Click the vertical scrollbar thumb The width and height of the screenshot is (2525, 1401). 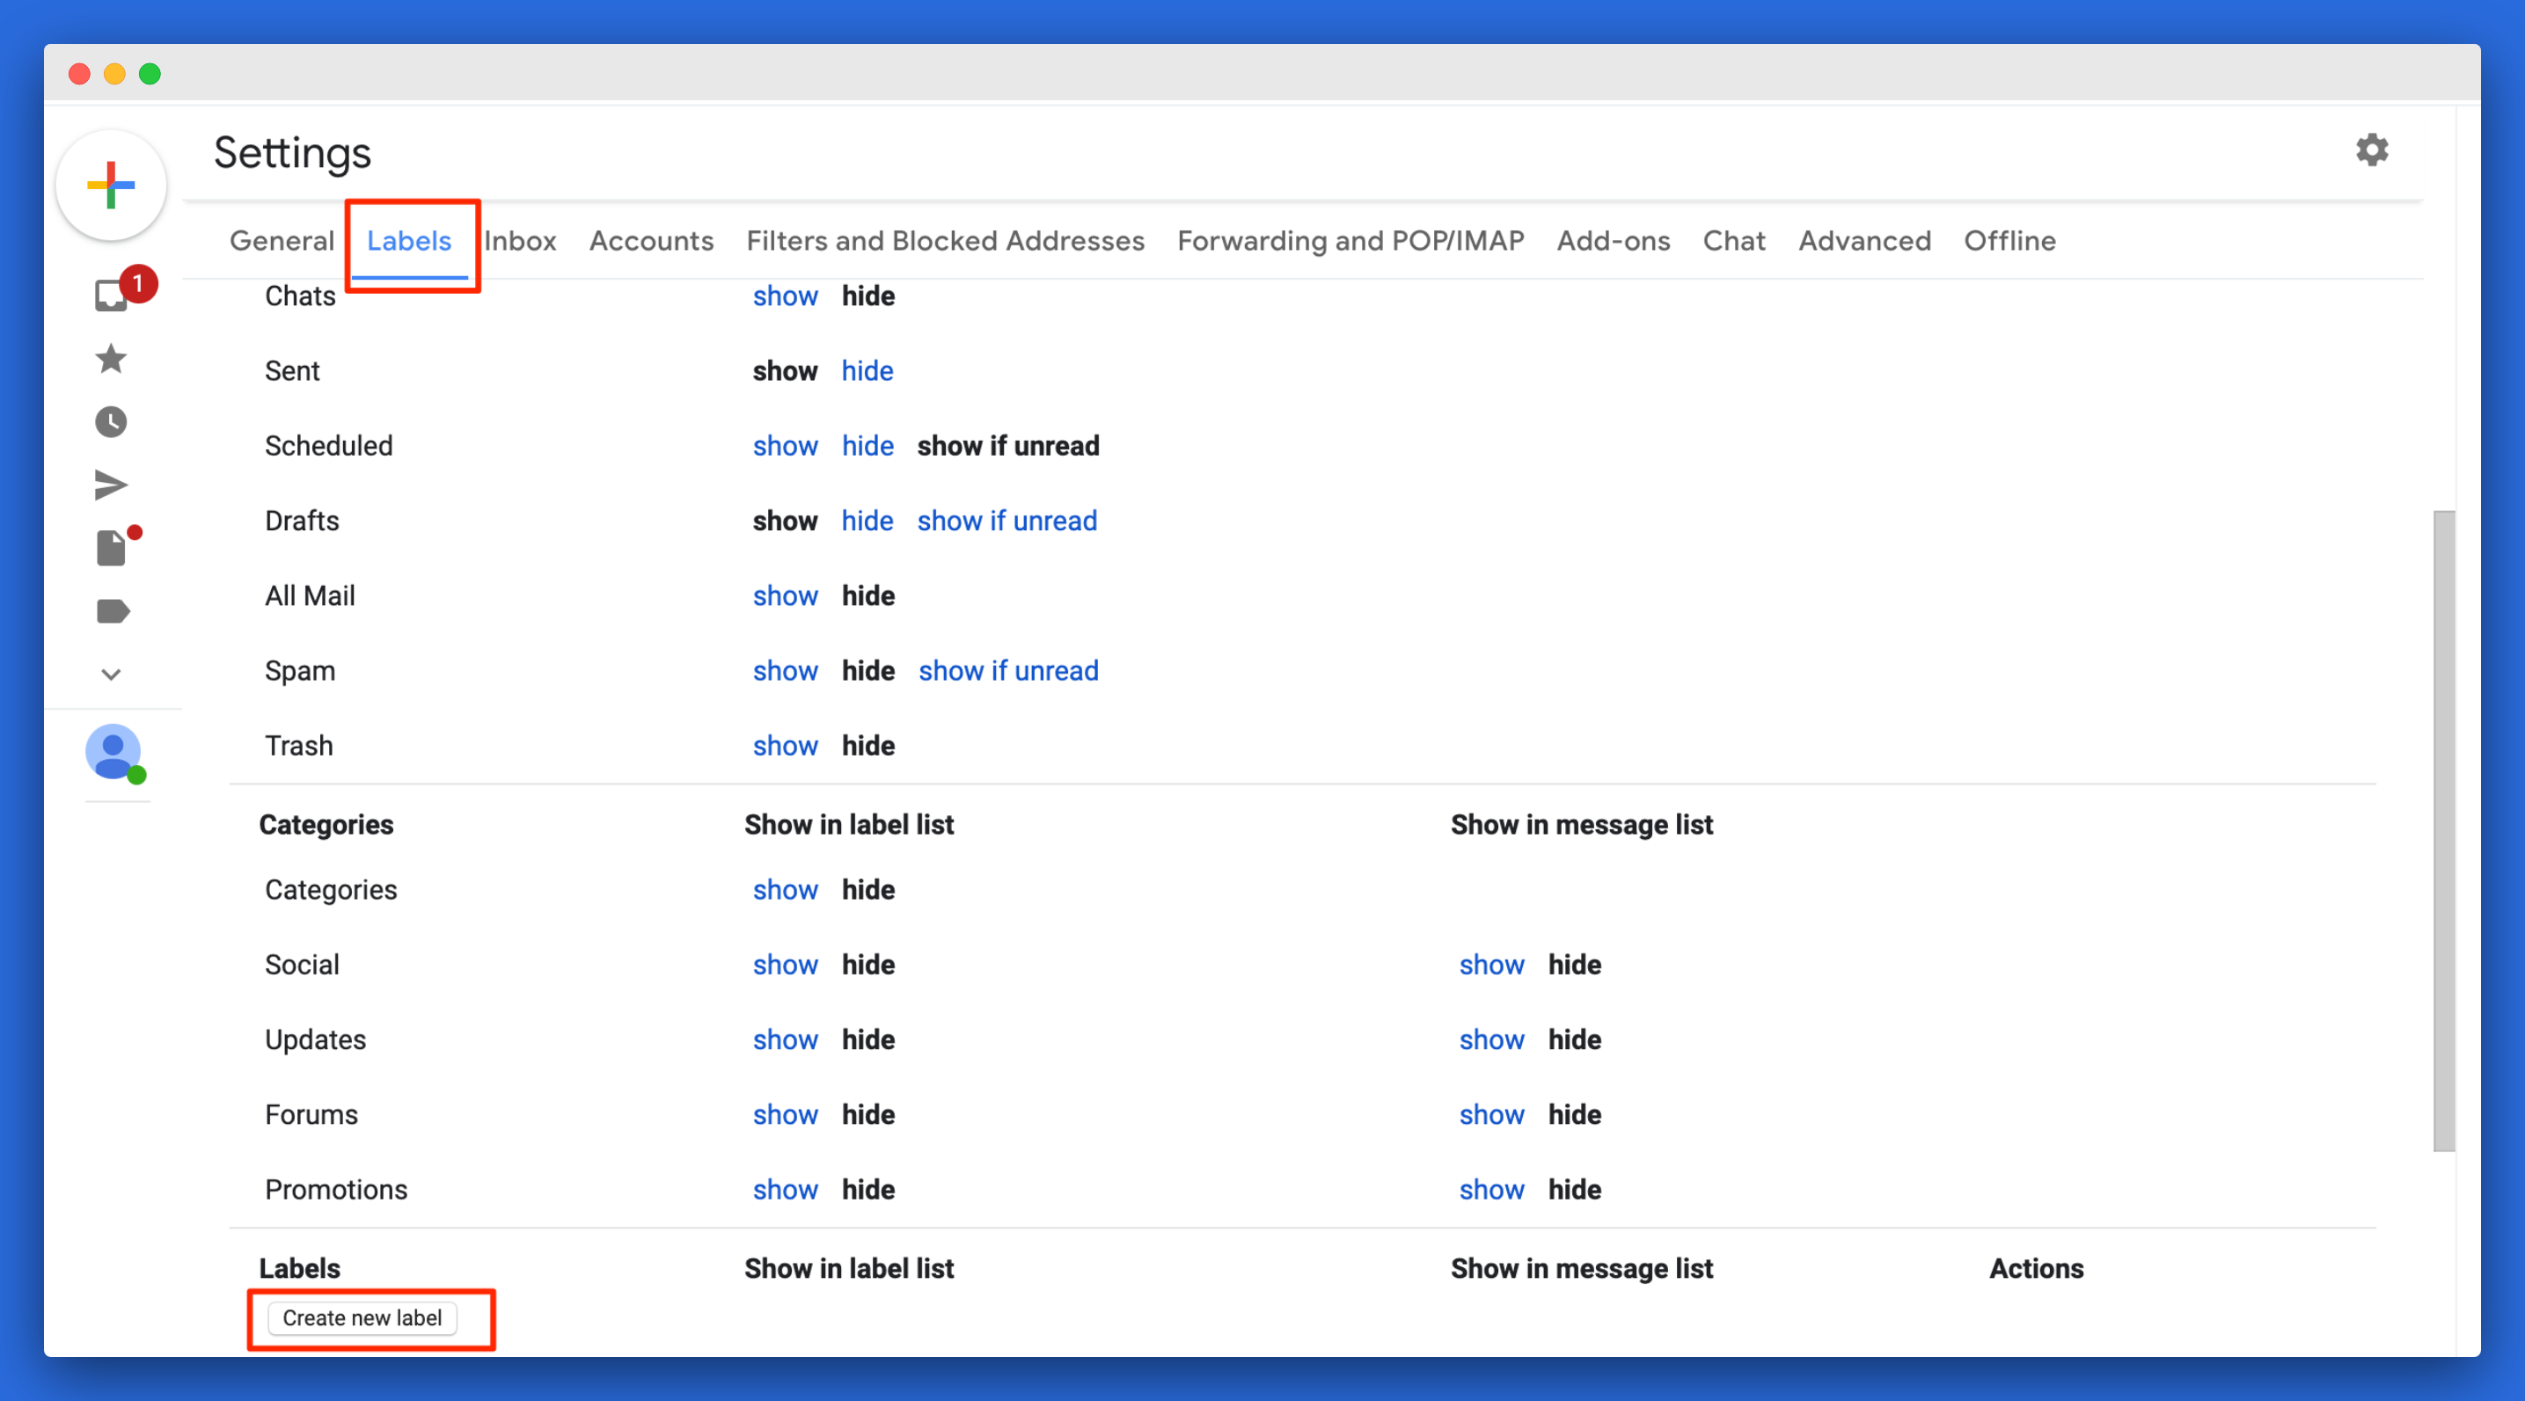point(2444,831)
